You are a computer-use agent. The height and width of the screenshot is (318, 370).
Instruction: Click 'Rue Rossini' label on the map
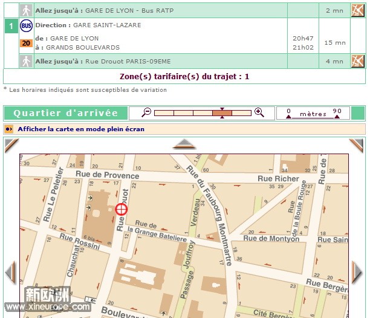(80, 241)
